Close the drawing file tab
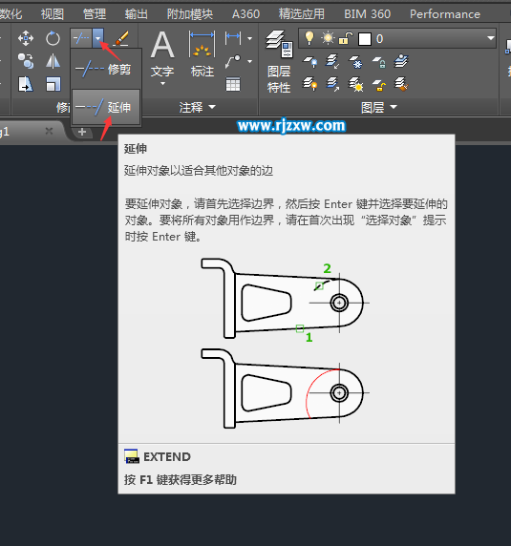This screenshot has height=546, width=511. pyautogui.click(x=49, y=131)
